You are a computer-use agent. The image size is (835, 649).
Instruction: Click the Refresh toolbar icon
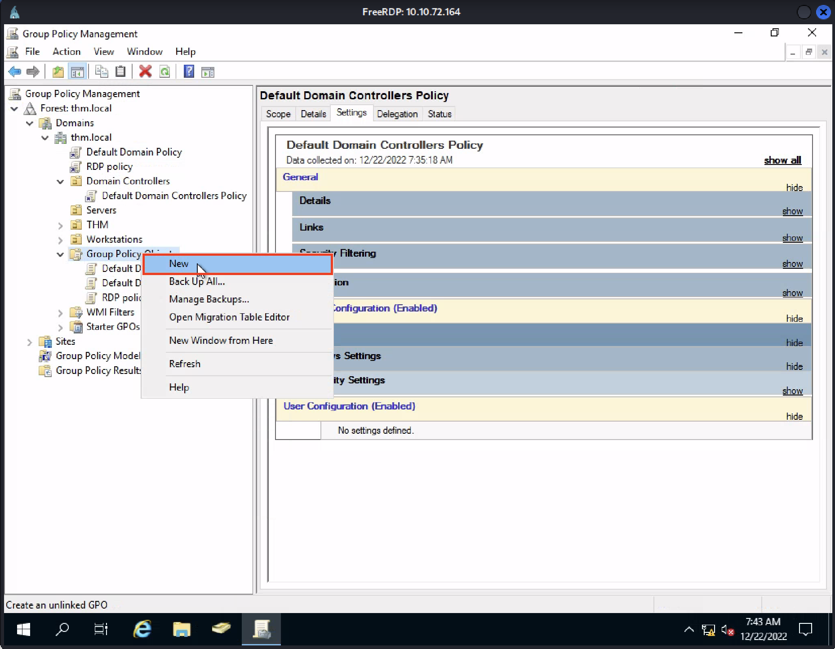pos(165,71)
